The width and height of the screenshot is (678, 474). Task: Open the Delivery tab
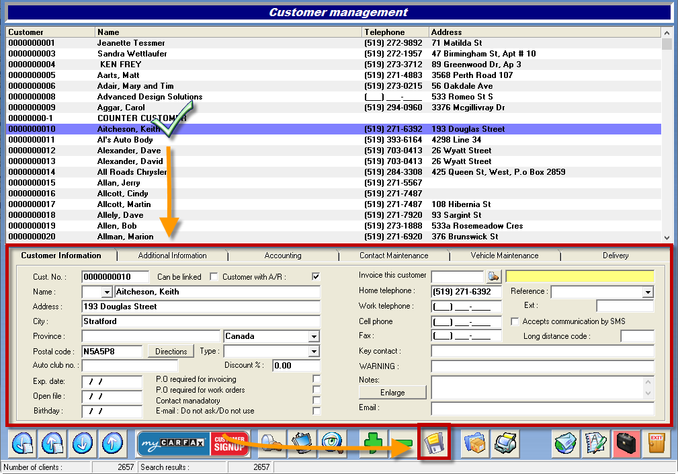616,255
